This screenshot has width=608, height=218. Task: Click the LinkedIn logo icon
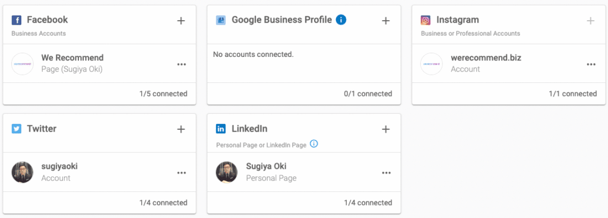221,129
